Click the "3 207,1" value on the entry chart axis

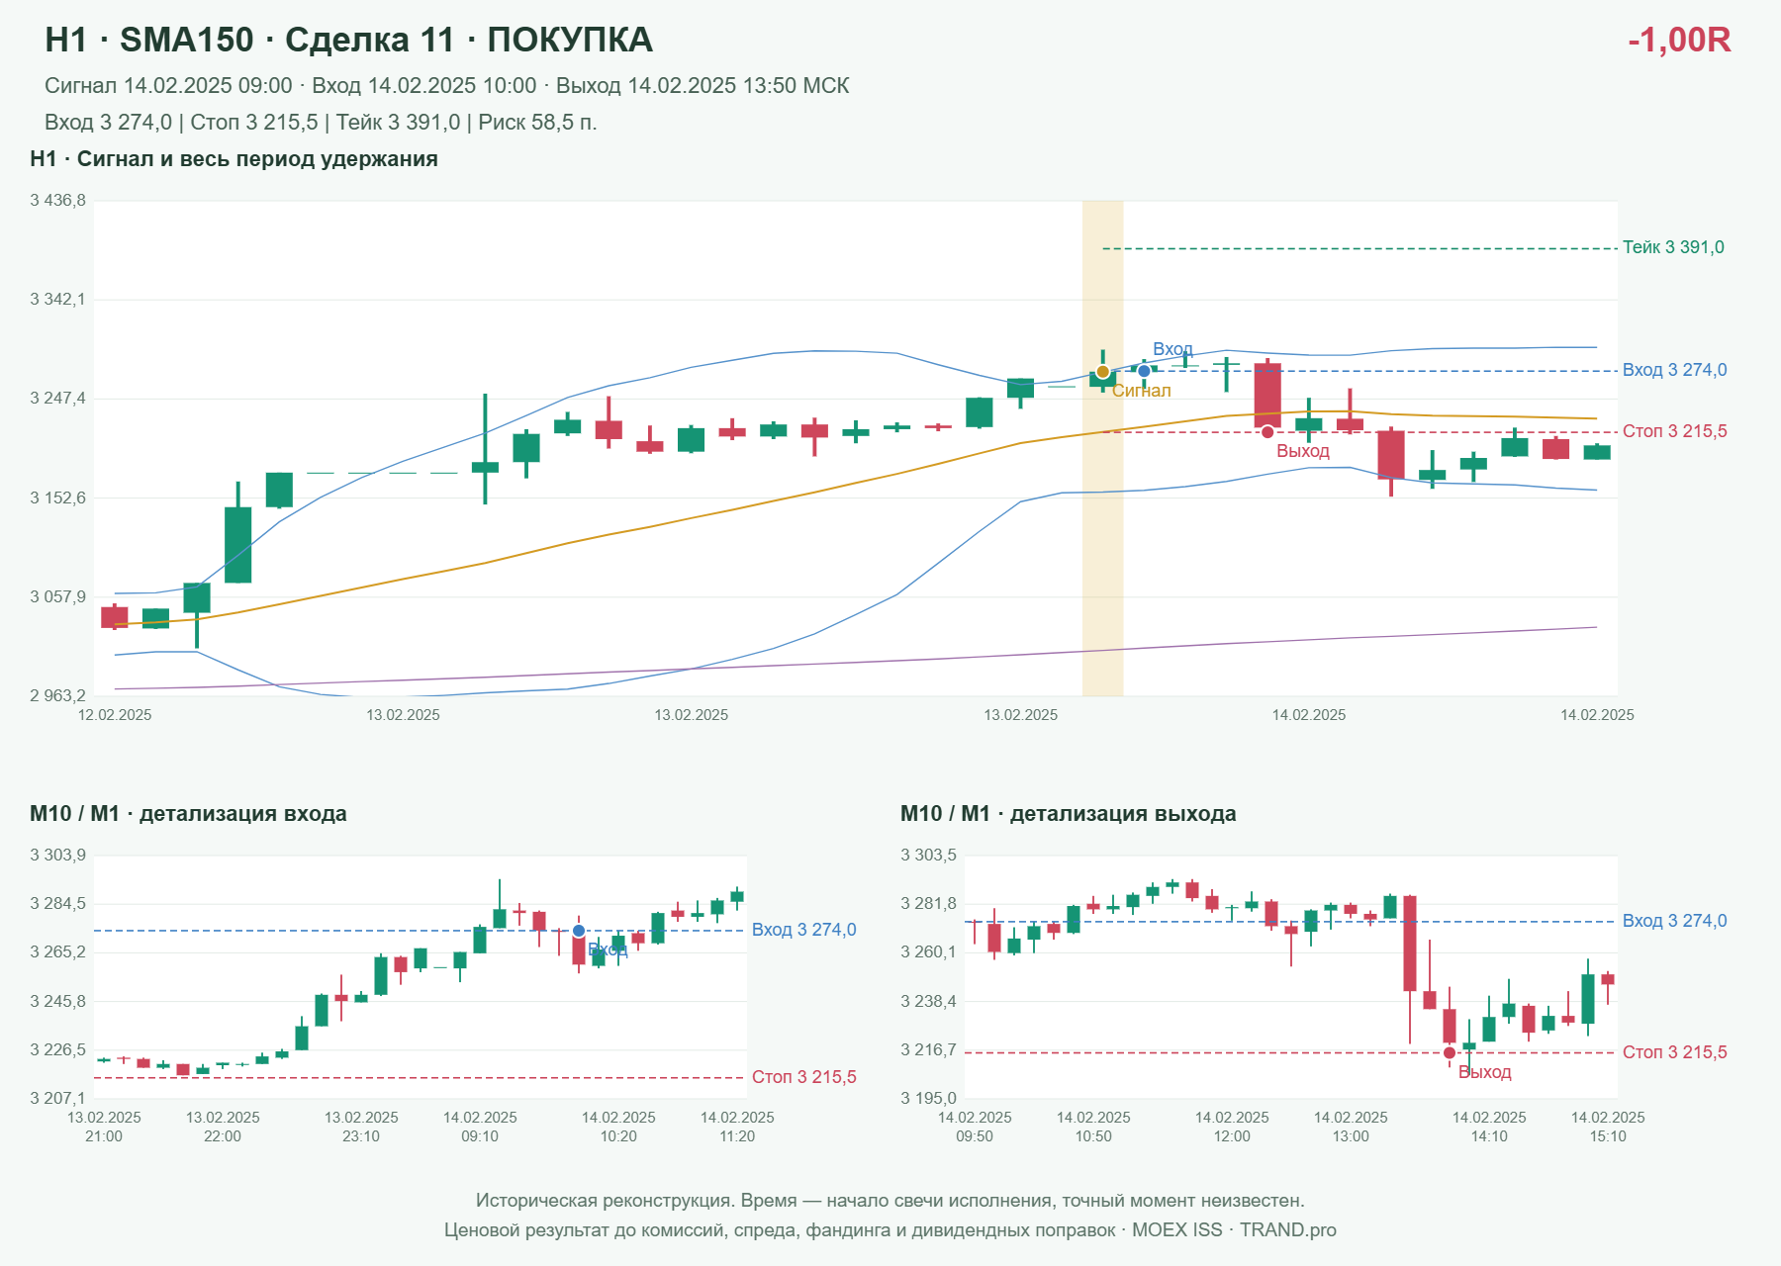[x=57, y=1099]
